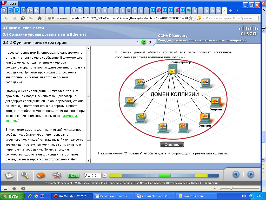Click the Cisco logo
266x200 pixels.
[249, 31]
